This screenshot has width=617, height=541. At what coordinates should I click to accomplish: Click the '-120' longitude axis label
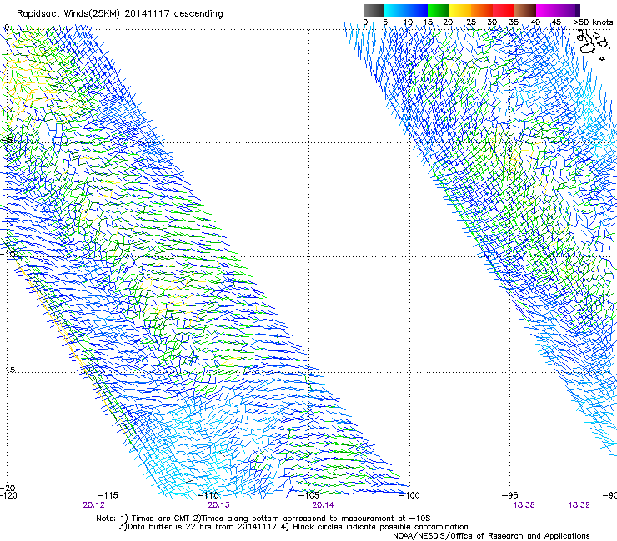click(8, 495)
